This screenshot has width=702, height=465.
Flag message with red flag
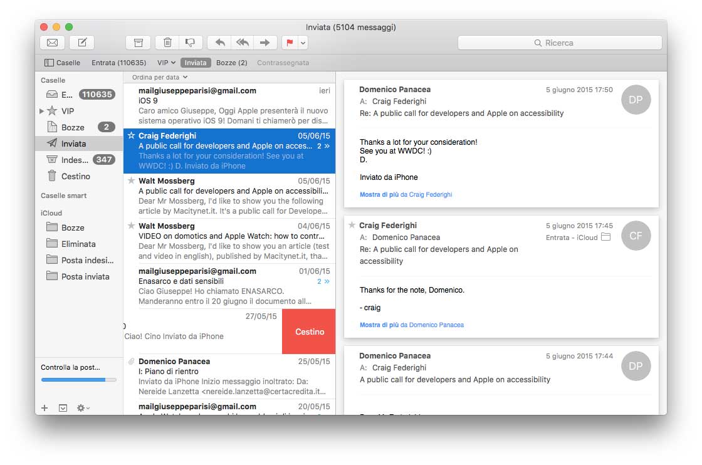[290, 43]
